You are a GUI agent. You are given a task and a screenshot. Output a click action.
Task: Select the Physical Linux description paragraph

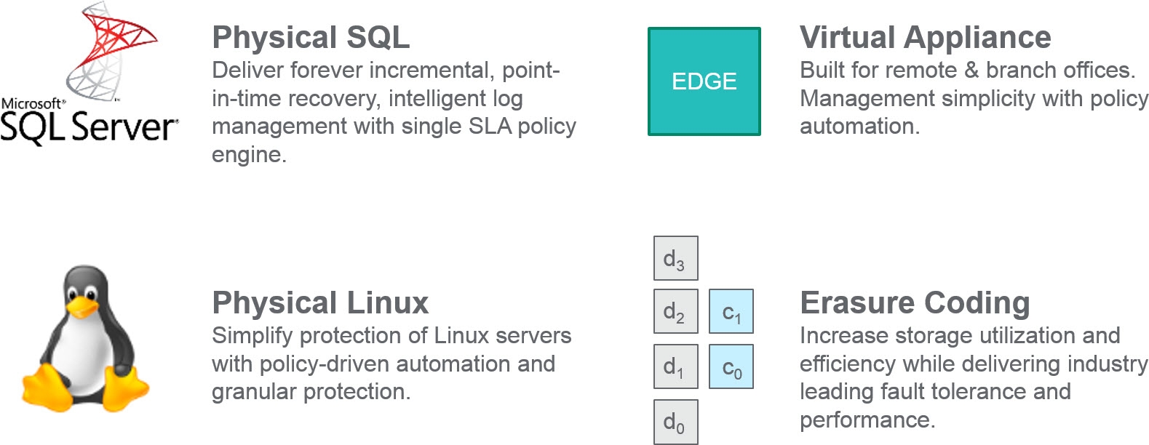coord(391,364)
